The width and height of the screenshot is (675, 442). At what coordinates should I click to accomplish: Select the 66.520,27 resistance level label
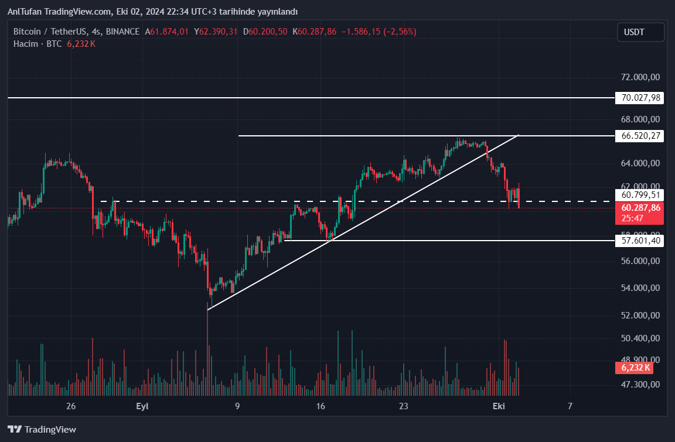(x=639, y=136)
